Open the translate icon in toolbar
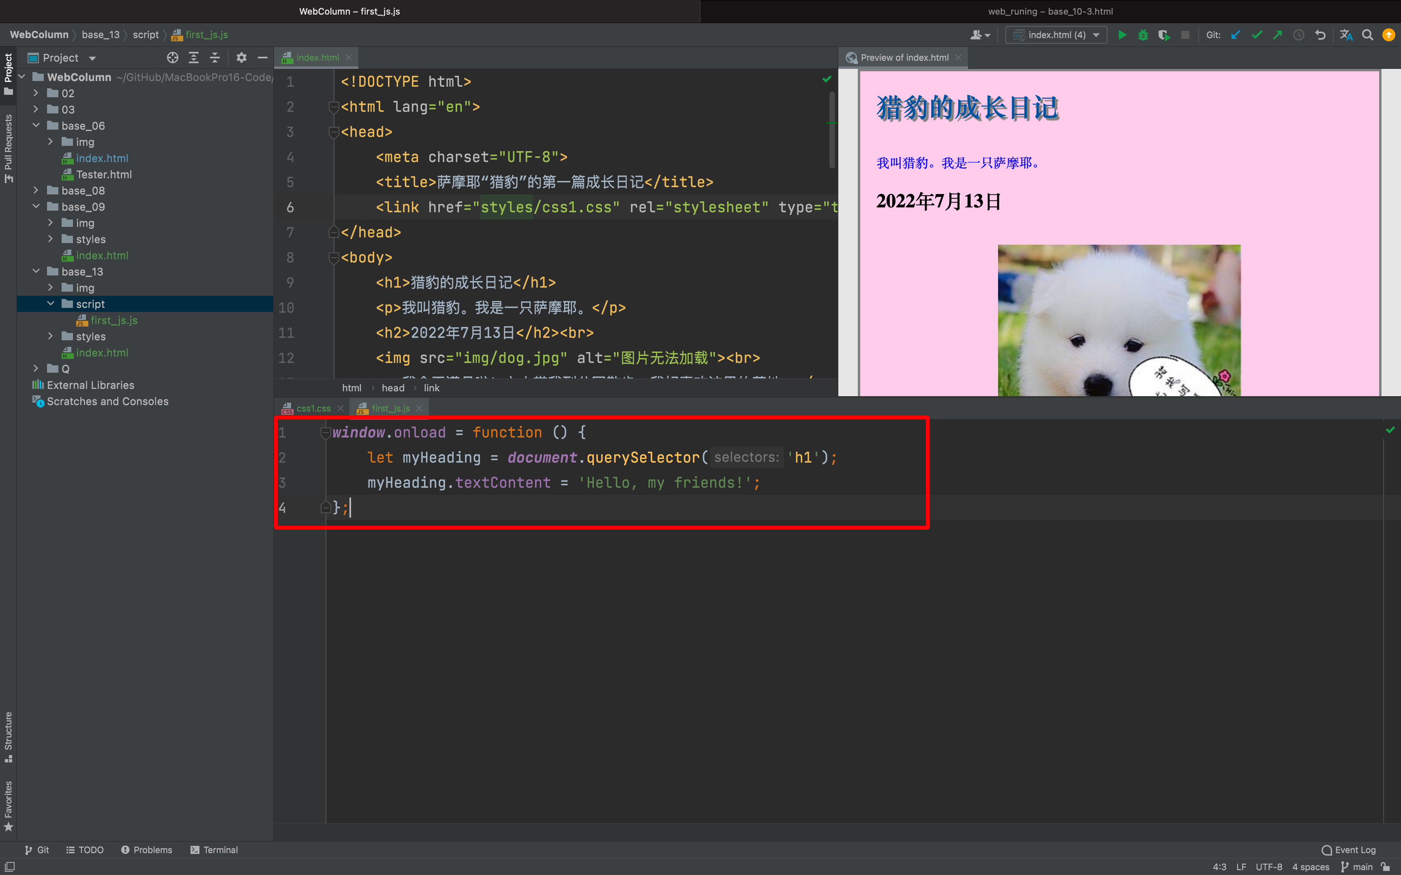This screenshot has width=1401, height=875. (x=1346, y=35)
